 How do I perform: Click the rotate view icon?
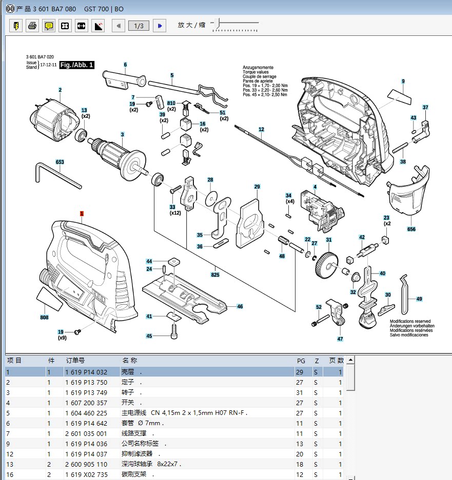click(98, 26)
